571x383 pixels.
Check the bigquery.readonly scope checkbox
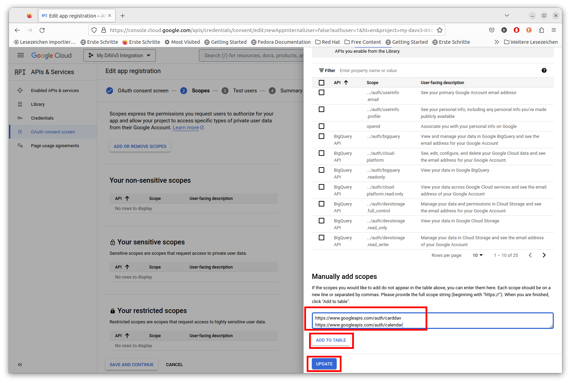[322, 170]
